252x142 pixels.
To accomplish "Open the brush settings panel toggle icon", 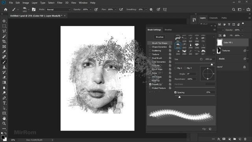I will tap(33, 9).
